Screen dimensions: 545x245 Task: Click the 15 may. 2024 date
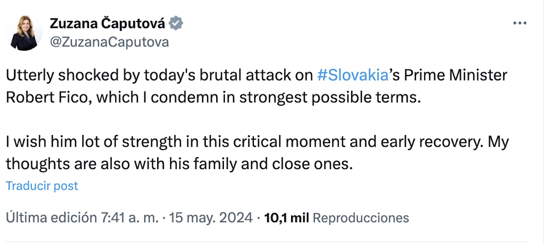210,218
